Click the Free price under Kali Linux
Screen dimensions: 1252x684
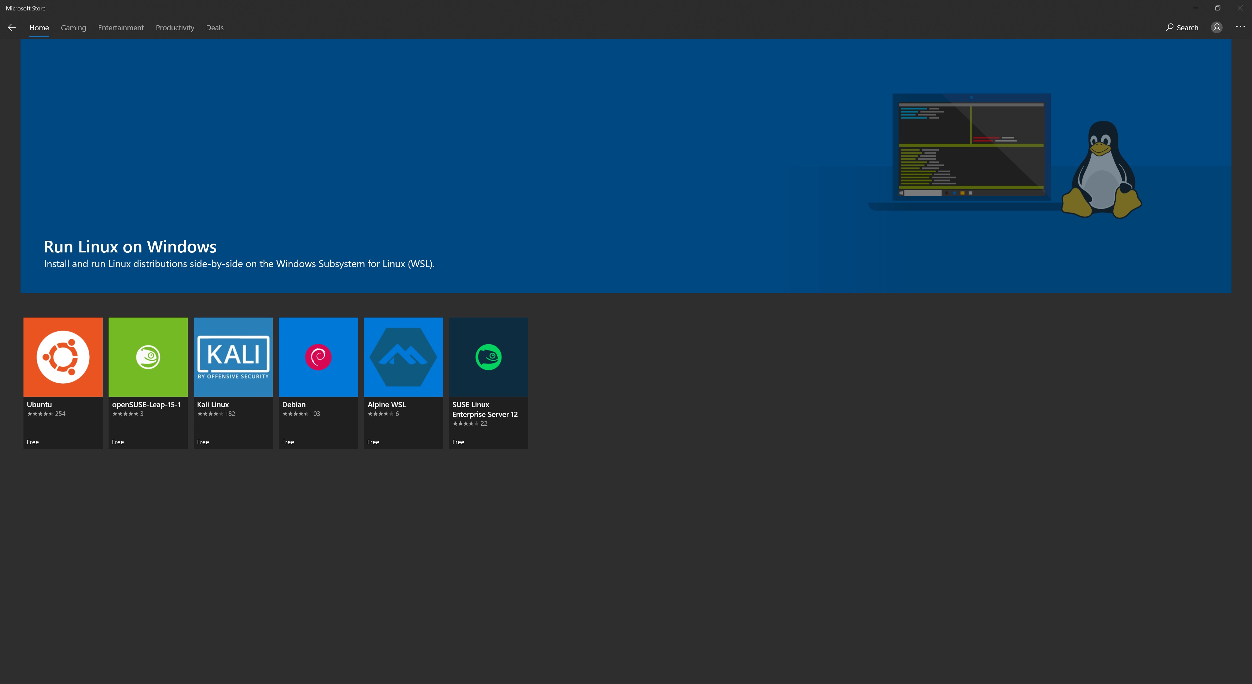point(203,442)
